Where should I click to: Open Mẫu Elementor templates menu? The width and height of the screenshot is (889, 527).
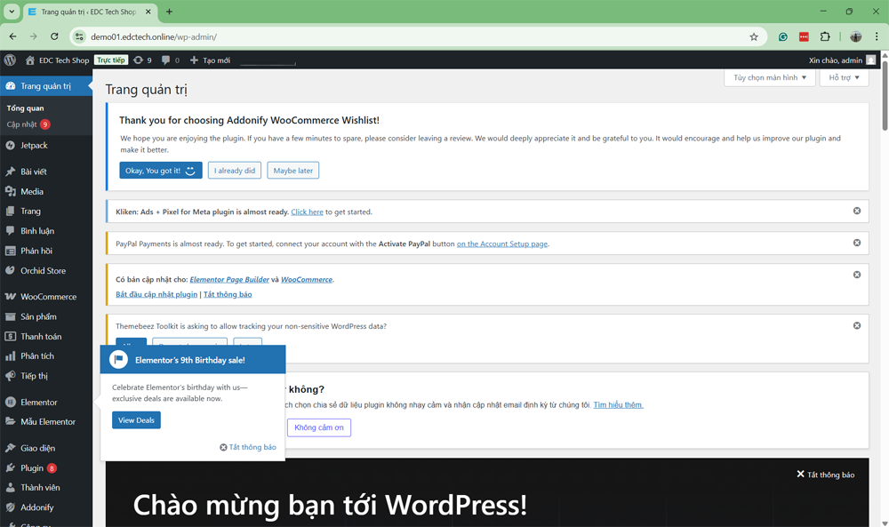[x=46, y=422]
